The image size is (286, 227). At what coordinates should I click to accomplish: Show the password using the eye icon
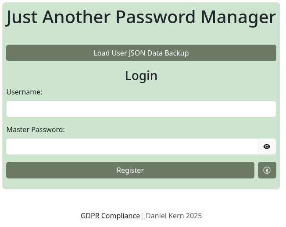point(267,147)
